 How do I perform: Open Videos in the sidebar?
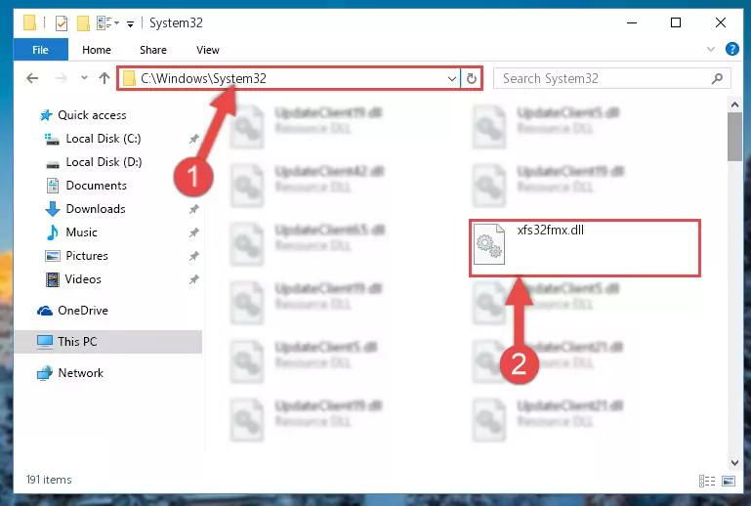click(83, 279)
